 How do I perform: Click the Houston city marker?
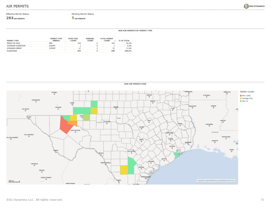click(172, 148)
